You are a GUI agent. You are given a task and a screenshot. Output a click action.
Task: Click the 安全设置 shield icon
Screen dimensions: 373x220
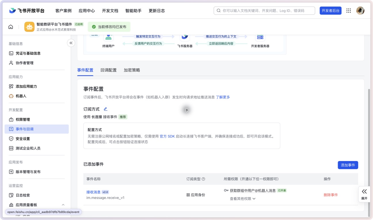click(11, 139)
